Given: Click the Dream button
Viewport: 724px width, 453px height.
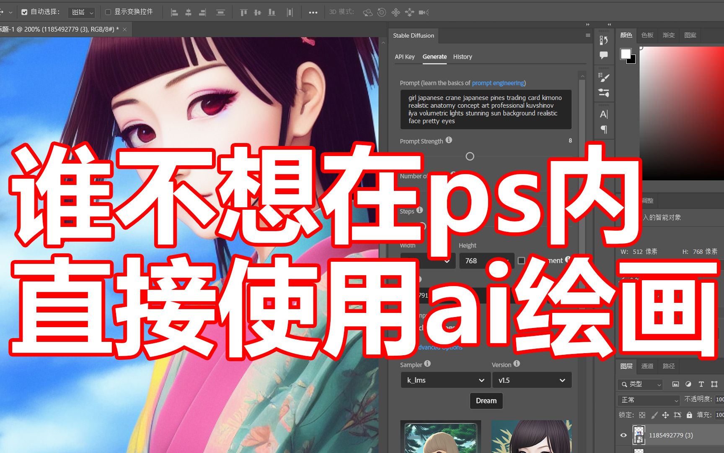Looking at the screenshot, I should click(486, 401).
